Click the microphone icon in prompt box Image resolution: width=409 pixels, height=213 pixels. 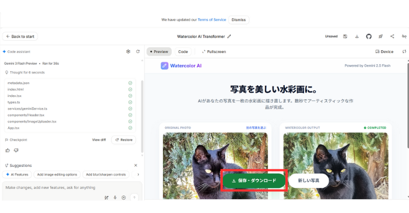click(x=115, y=198)
